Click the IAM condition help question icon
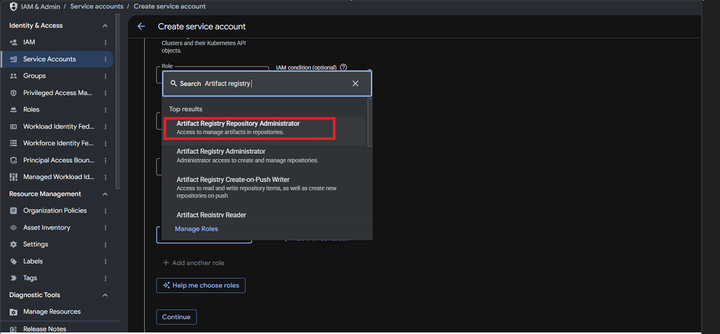 coord(343,67)
